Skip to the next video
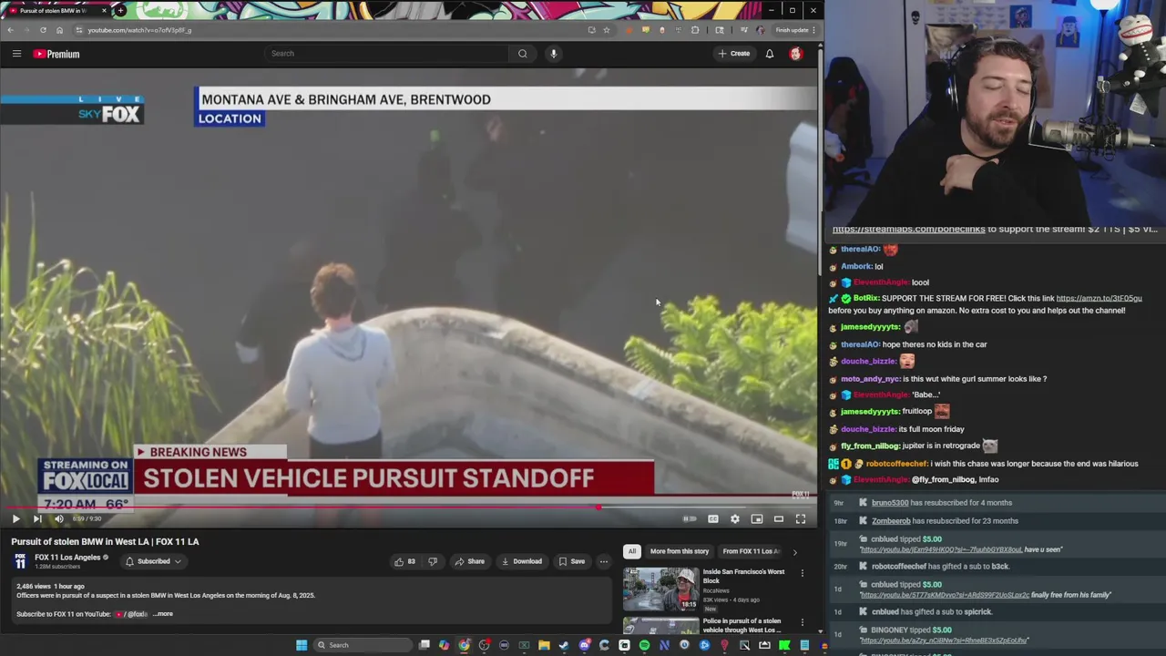The image size is (1166, 656). pyautogui.click(x=37, y=518)
